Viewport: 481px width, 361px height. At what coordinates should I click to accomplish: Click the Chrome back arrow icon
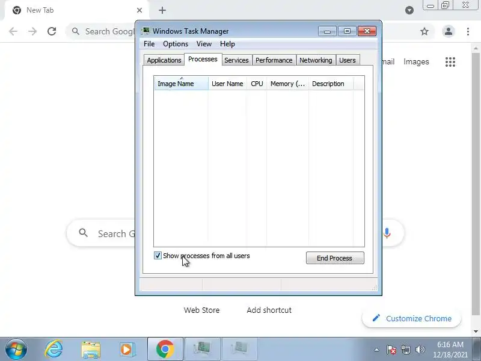[13, 31]
